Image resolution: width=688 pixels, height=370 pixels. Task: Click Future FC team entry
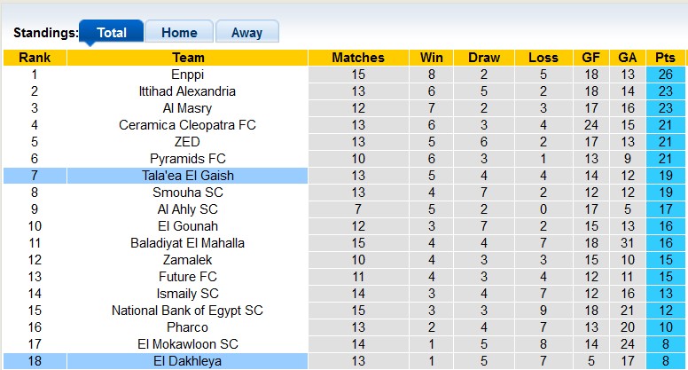[x=187, y=277]
